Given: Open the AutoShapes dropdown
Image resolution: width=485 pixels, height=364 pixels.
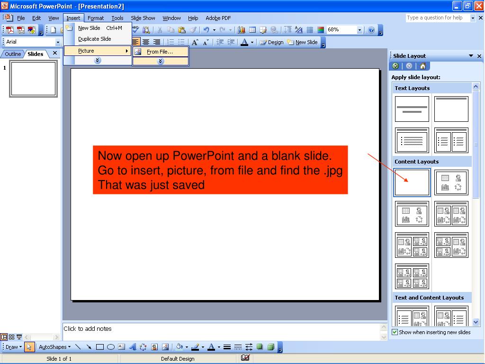Looking at the screenshot, I should tap(54, 347).
